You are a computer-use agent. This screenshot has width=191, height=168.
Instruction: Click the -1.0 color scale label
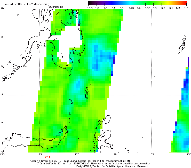coord(96,8)
